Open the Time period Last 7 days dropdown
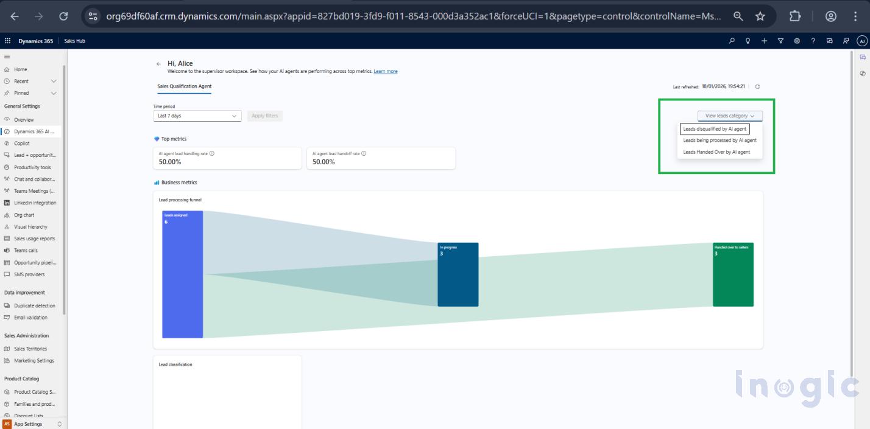Image resolution: width=870 pixels, height=429 pixels. [197, 116]
